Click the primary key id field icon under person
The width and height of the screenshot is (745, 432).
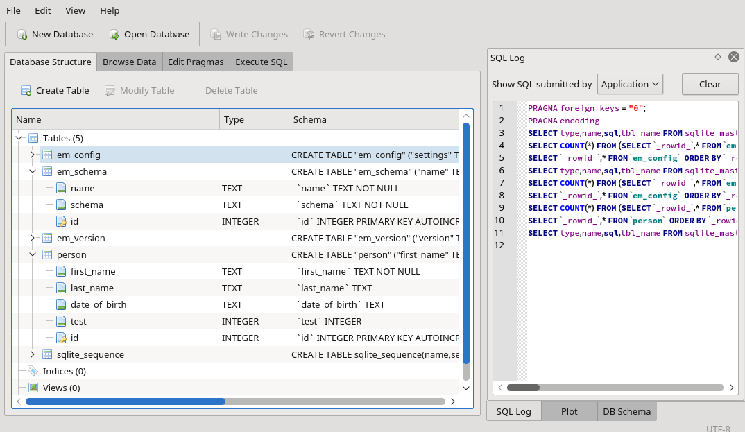(x=61, y=338)
